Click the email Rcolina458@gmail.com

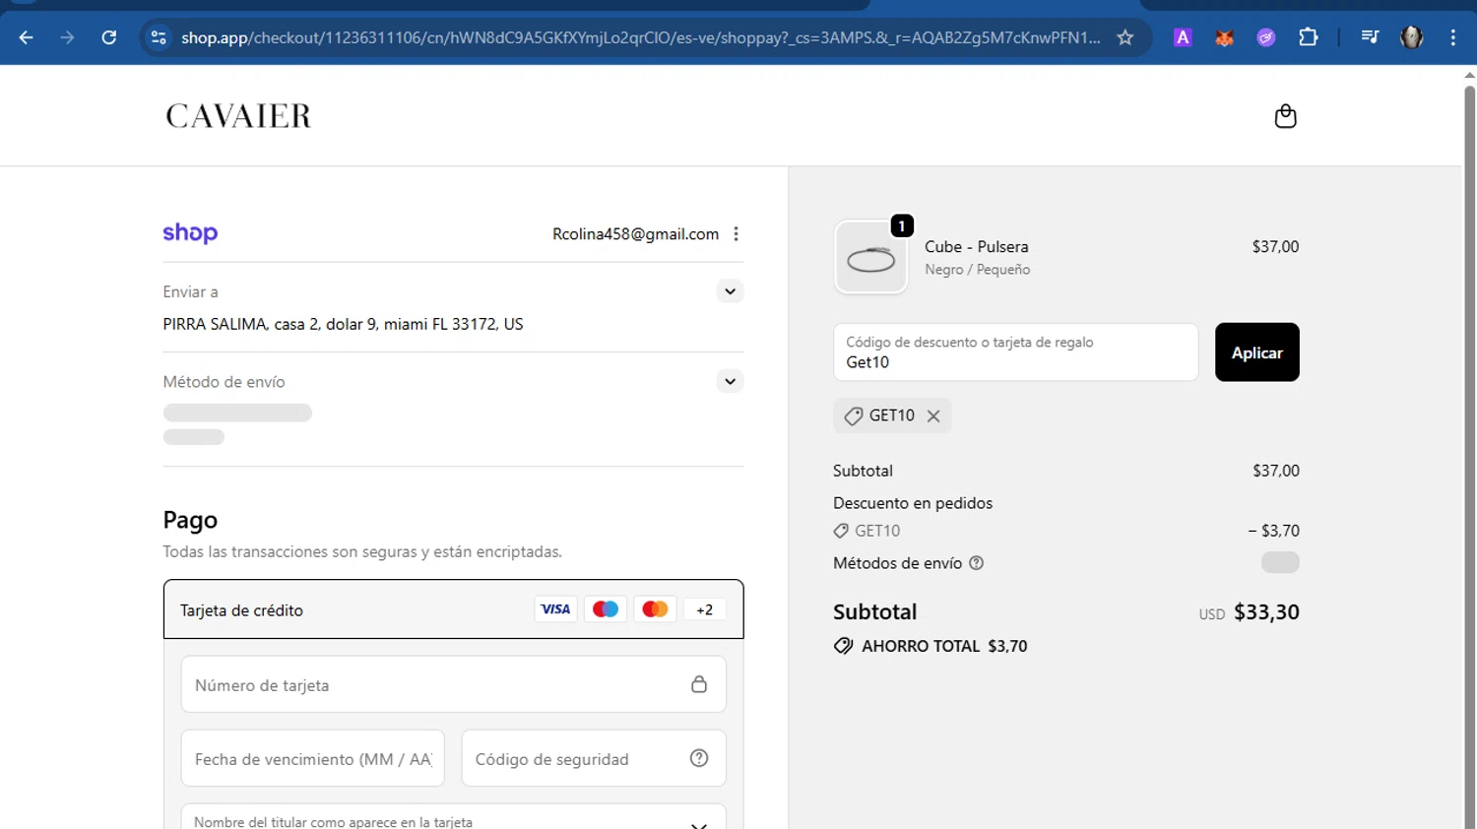pyautogui.click(x=635, y=234)
